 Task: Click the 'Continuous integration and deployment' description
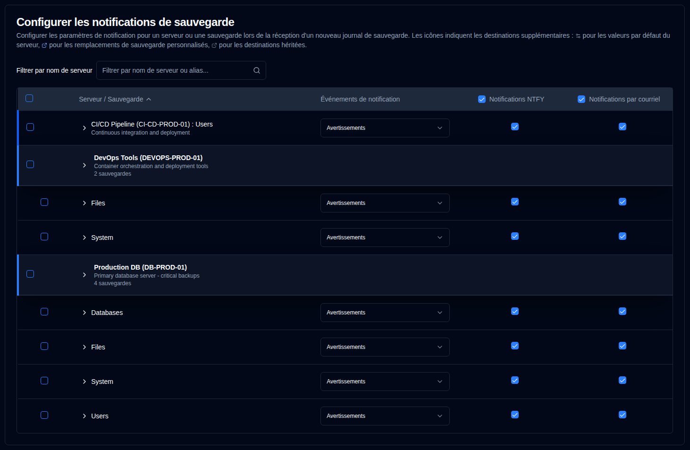pos(141,133)
